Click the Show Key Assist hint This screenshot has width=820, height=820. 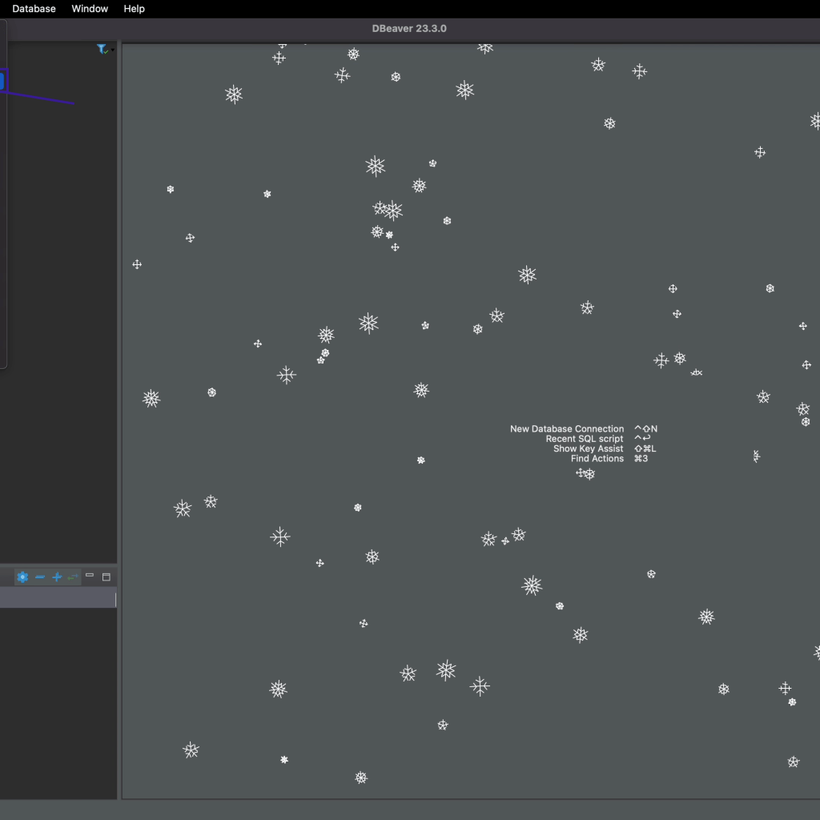(x=588, y=448)
